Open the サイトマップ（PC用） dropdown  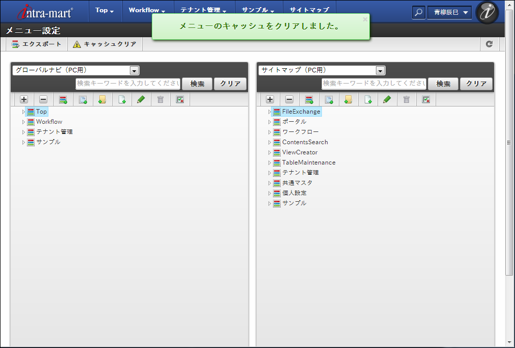point(322,70)
